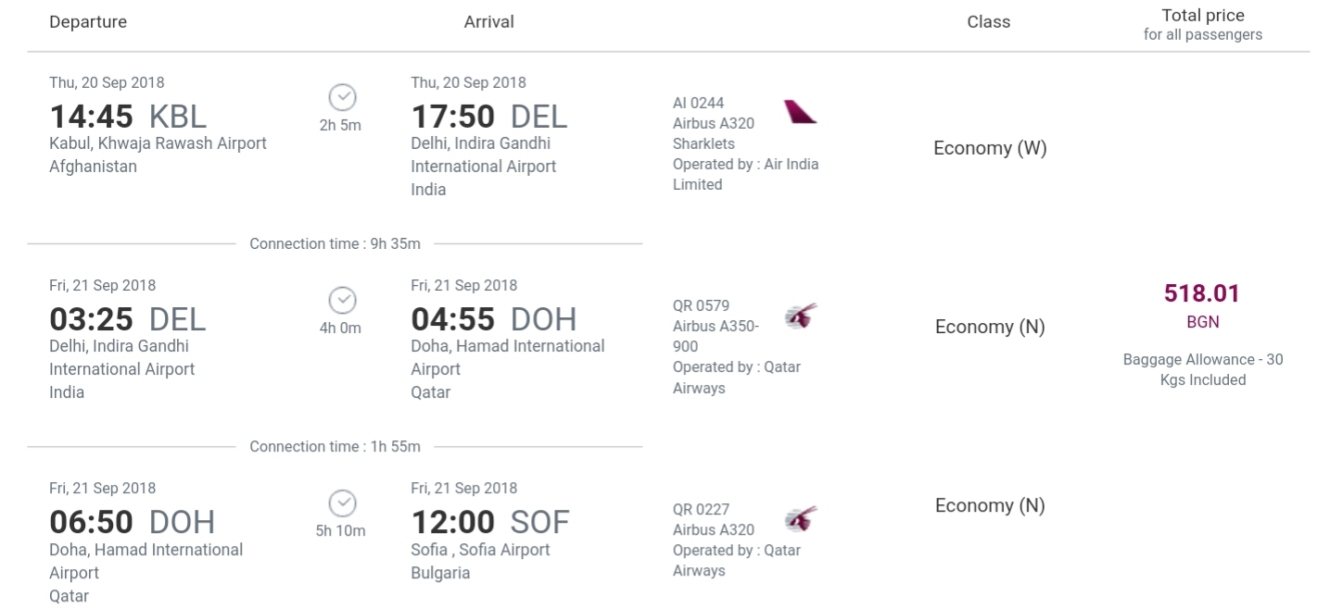Click the 17:50 DEL arrival time
This screenshot has height=608, width=1330.
pyautogui.click(x=489, y=117)
